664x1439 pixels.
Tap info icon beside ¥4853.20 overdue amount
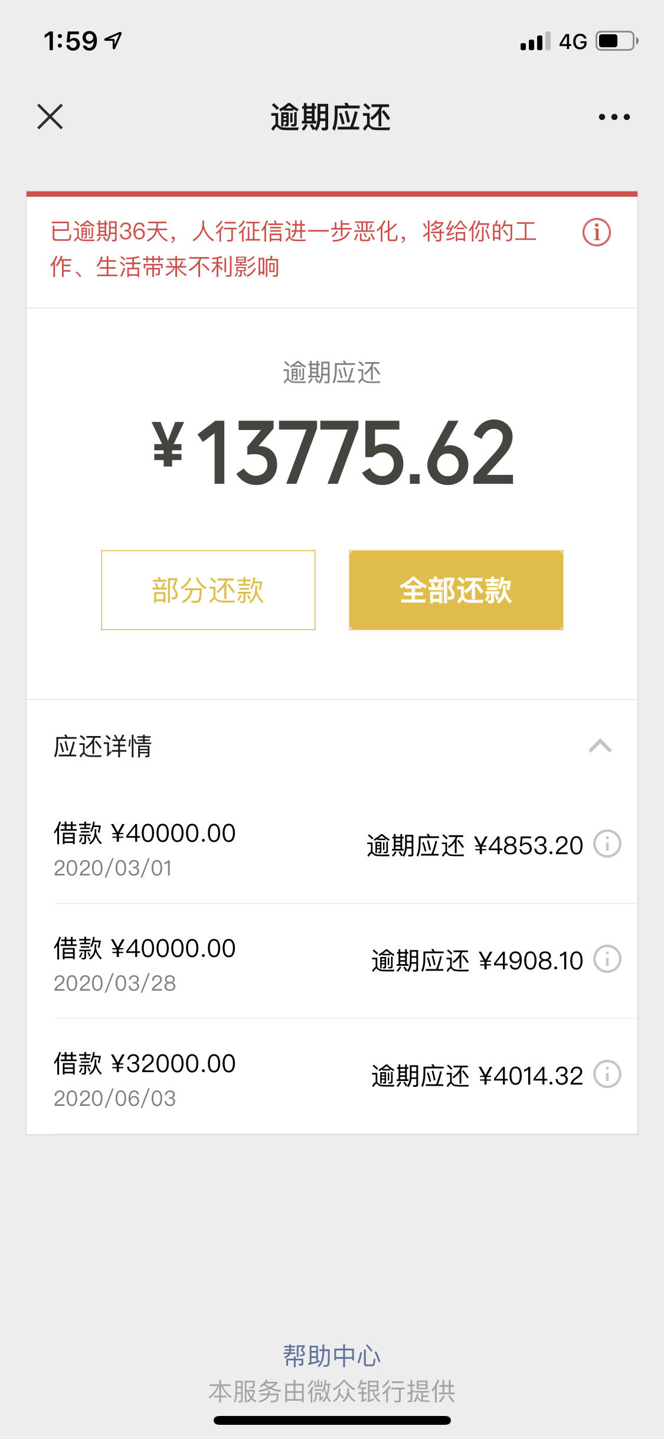pos(607,844)
